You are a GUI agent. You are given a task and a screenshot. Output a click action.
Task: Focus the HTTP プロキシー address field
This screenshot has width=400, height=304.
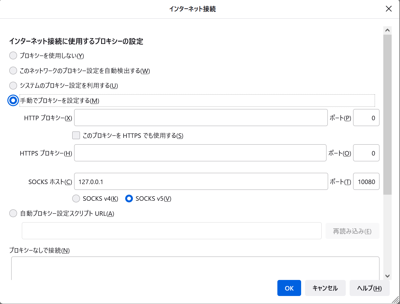pos(201,117)
